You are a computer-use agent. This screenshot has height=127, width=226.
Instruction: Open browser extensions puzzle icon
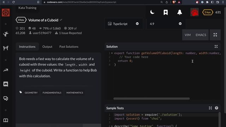click(x=207, y=2)
